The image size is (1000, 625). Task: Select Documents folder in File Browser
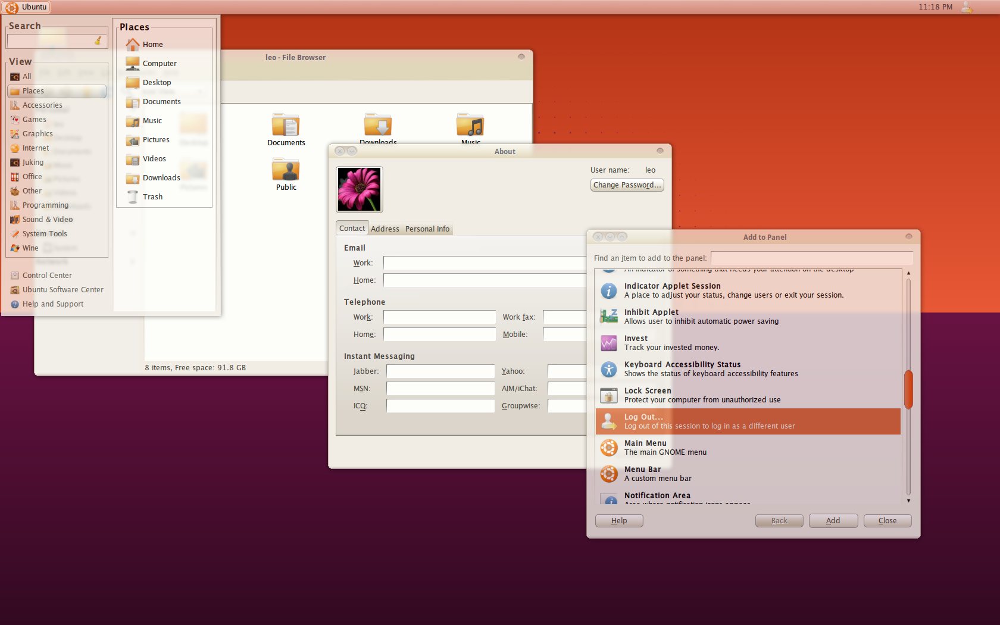click(286, 129)
